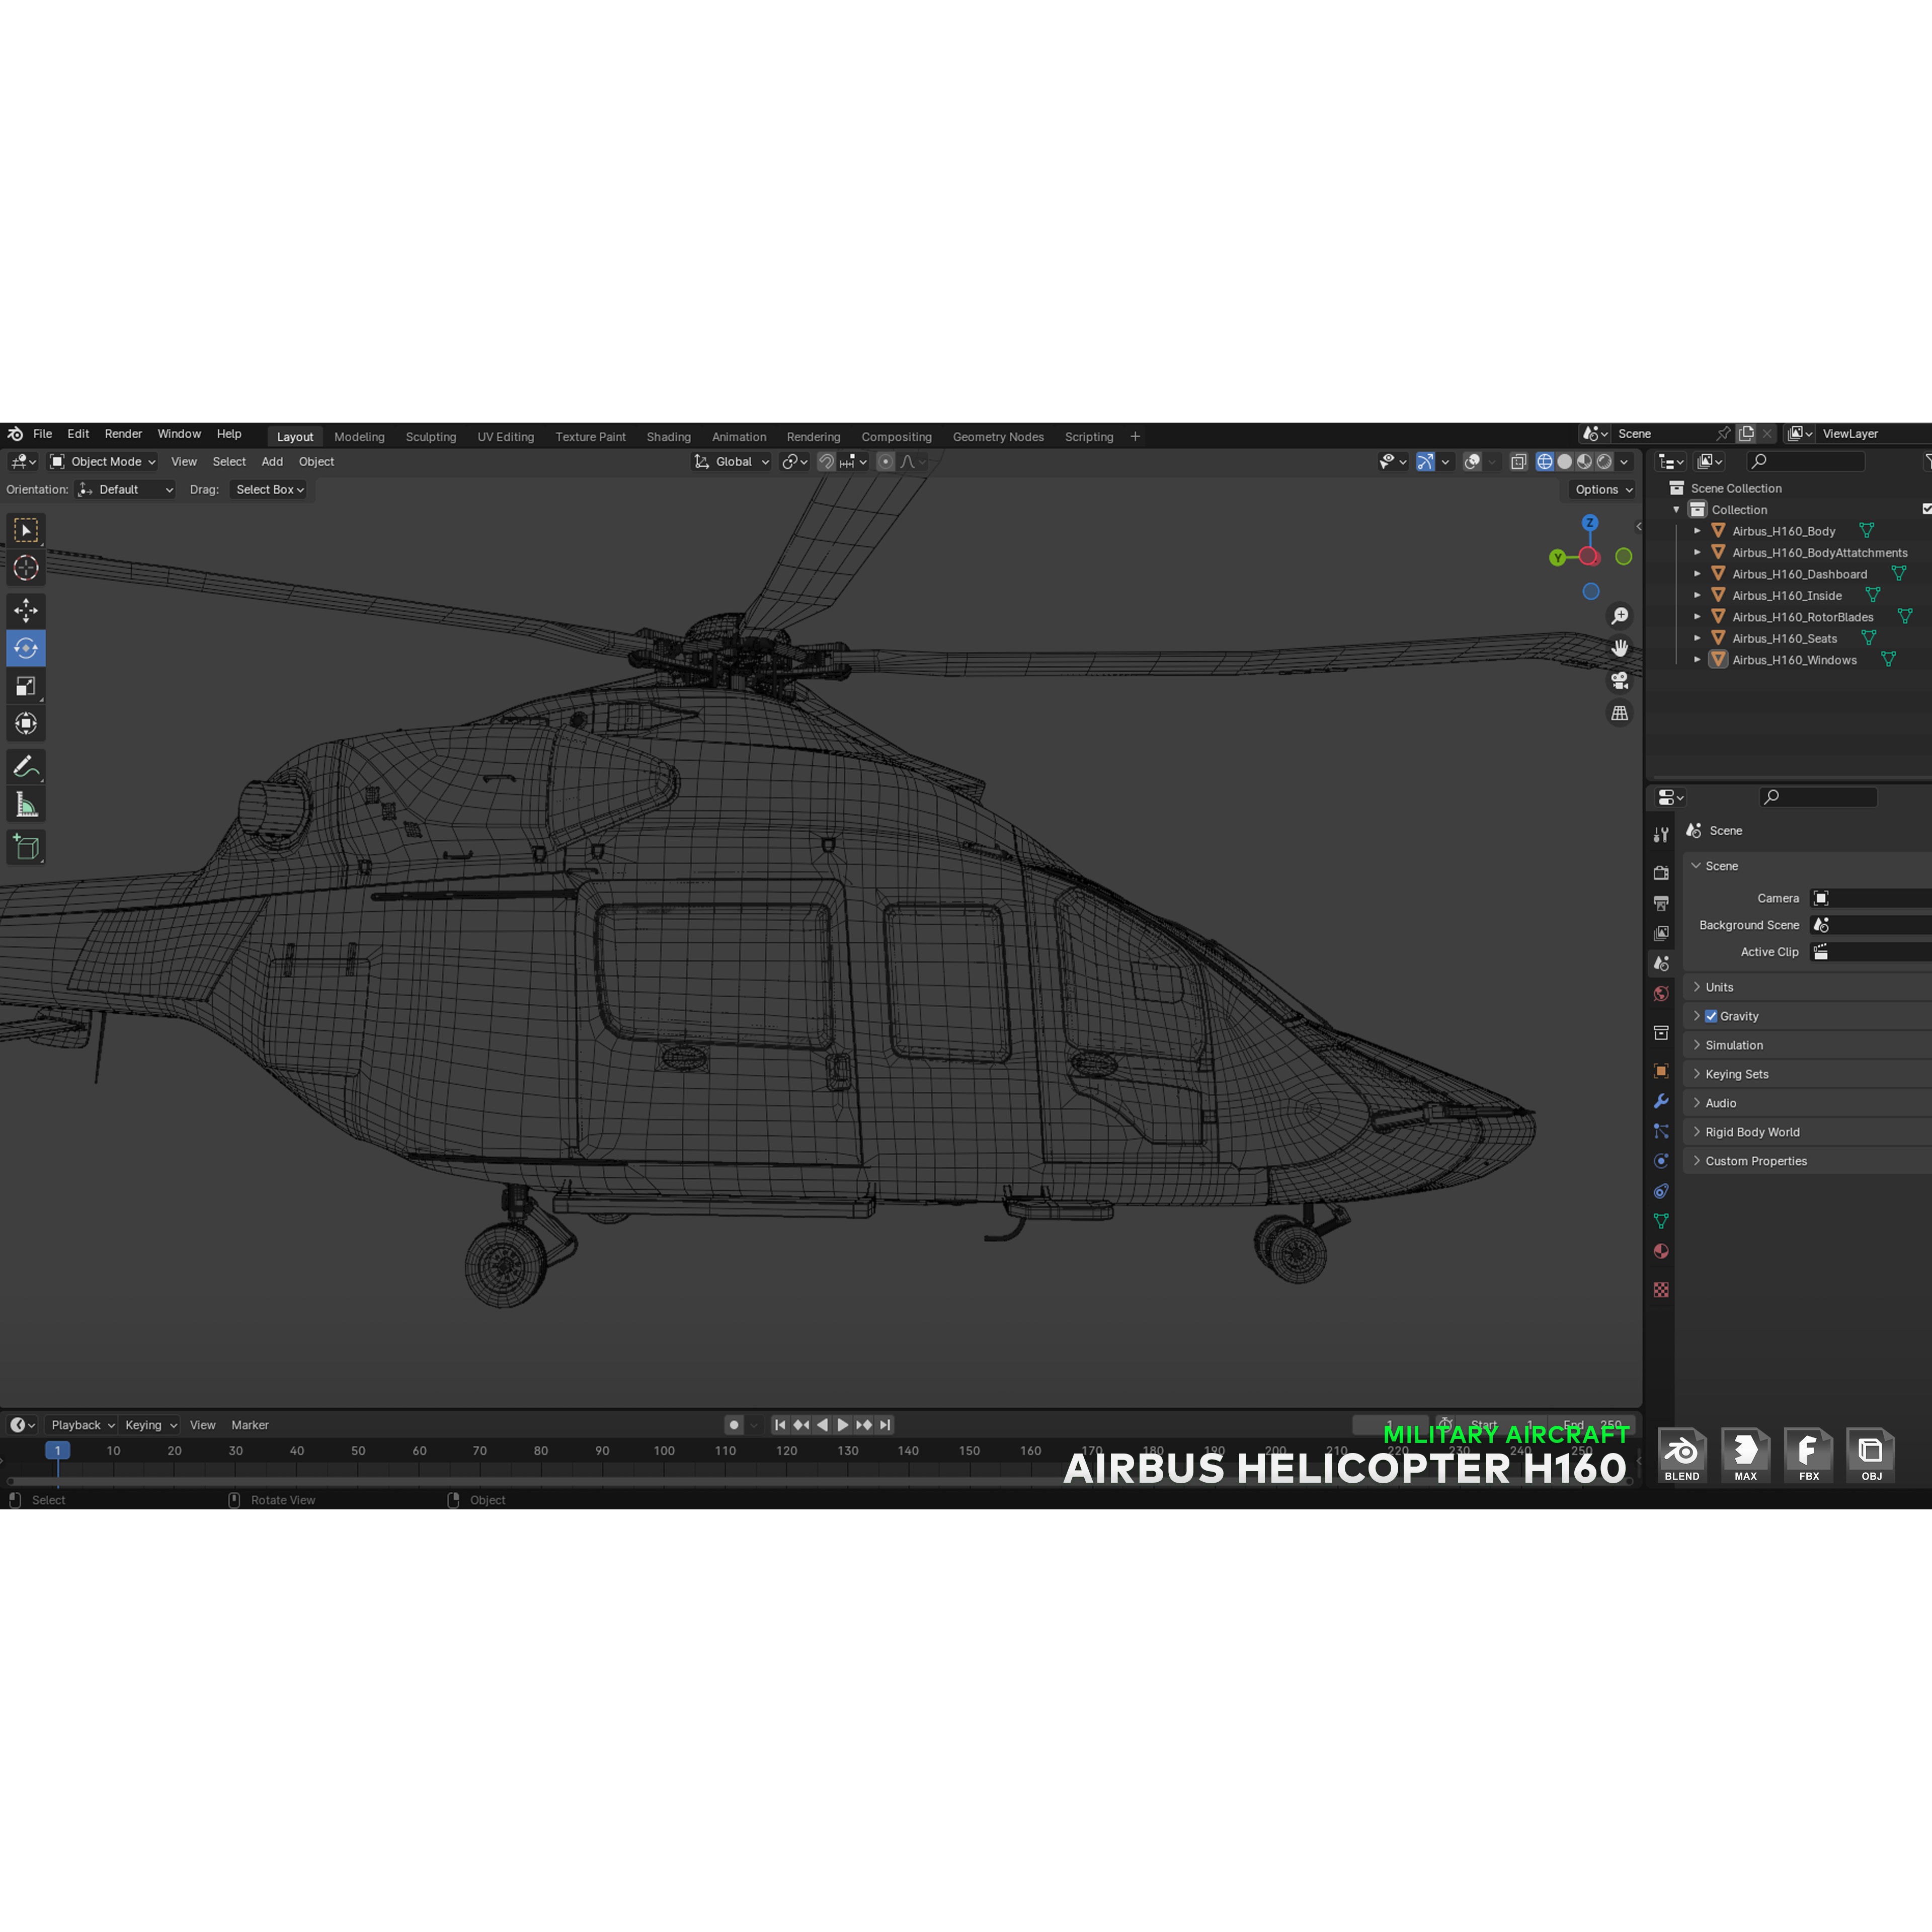Toggle X-Ray mode in the viewport header
The image size is (1932, 1932).
(x=1519, y=461)
